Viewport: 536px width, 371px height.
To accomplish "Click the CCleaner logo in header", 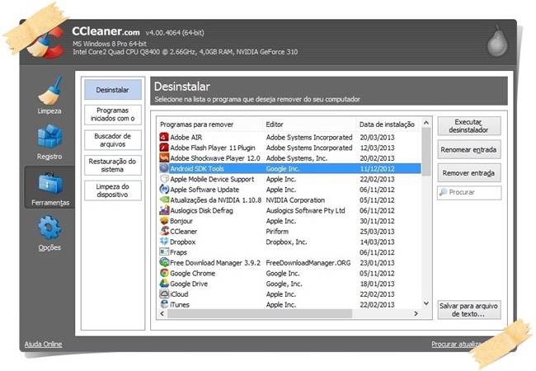I will (x=46, y=43).
